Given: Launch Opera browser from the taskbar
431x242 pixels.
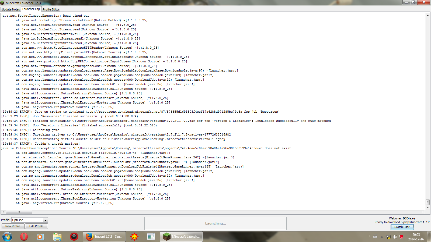Looking at the screenshot, I should pyautogui.click(x=24, y=237).
